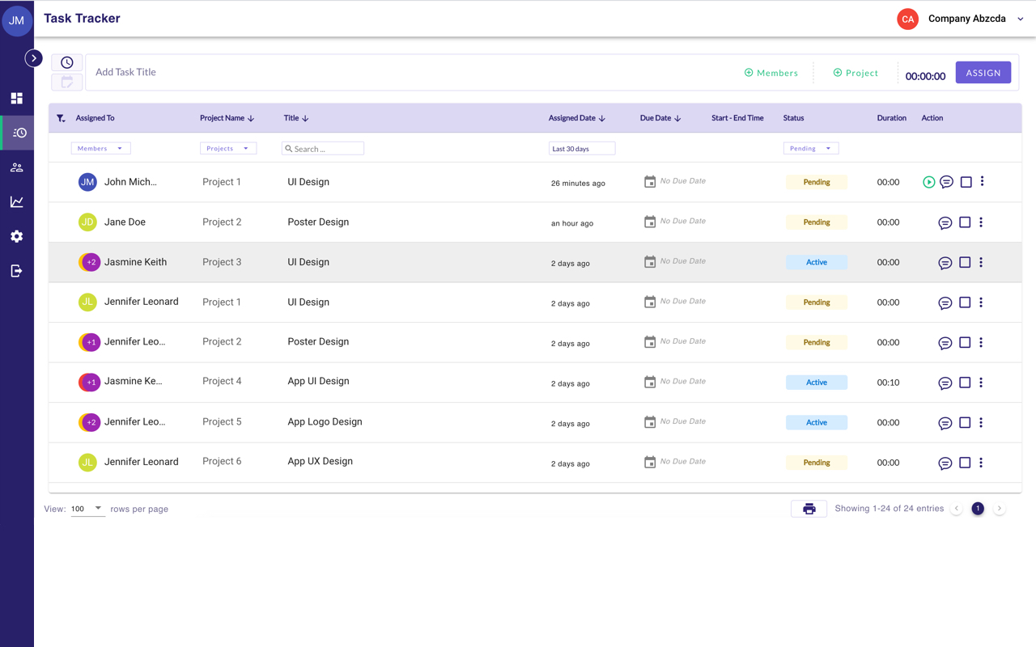The height and width of the screenshot is (647, 1036).
Task: Click the print icon button
Action: tap(809, 509)
